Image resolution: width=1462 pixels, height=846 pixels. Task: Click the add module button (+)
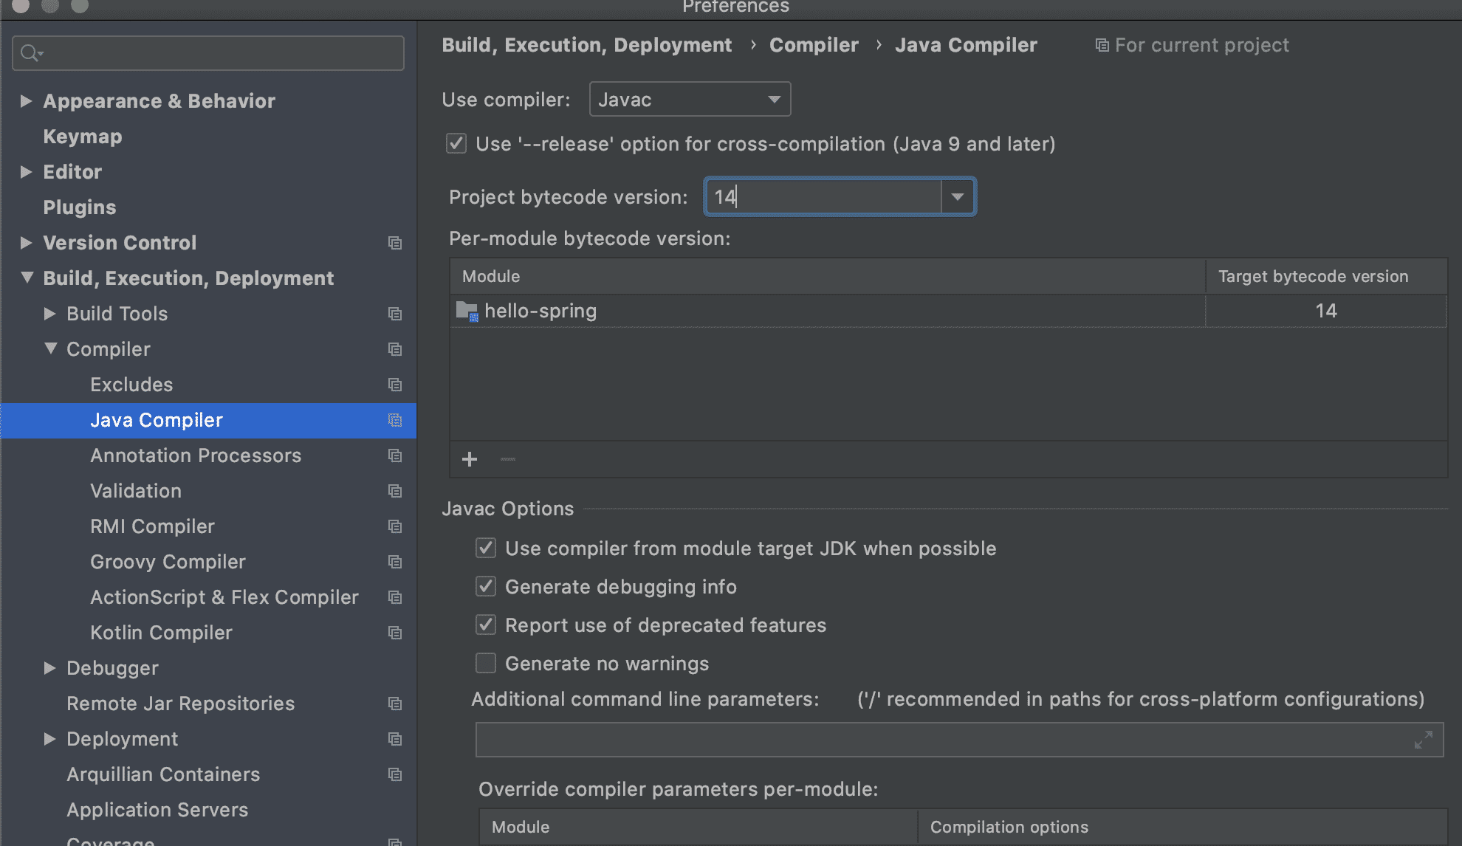coord(470,459)
